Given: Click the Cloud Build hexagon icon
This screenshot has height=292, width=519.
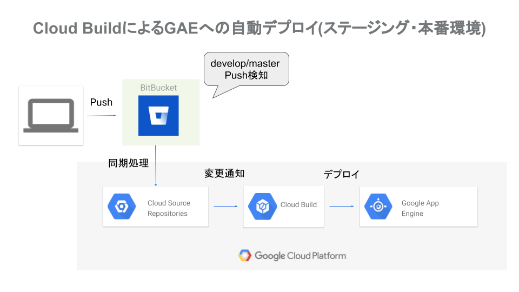Looking at the screenshot, I should coord(263,207).
